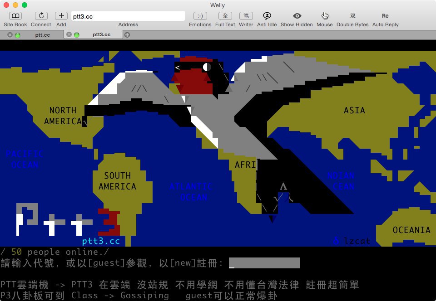Click the login username input box
The height and width of the screenshot is (301, 436).
(x=264, y=263)
